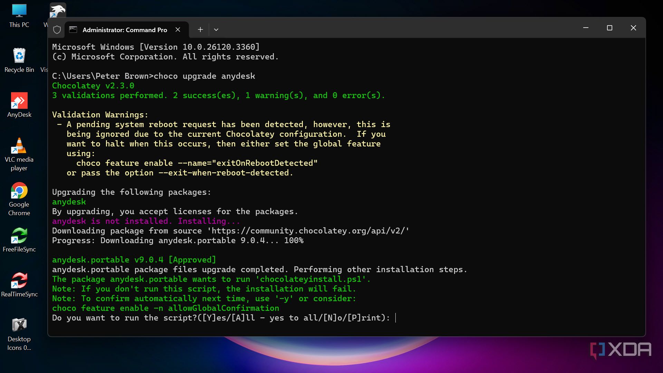Close the Command Prompt tab
The width and height of the screenshot is (663, 373).
(178, 30)
